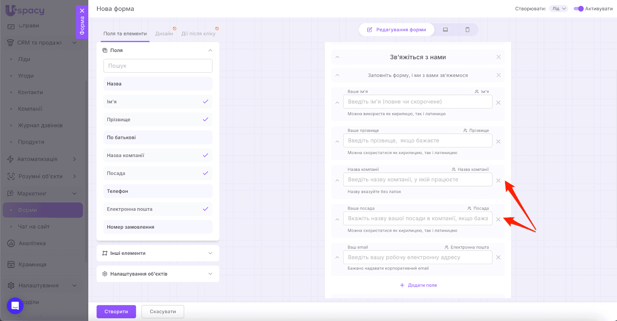
Task: Click the Аналітика sidebar icon
Action: tap(11, 243)
